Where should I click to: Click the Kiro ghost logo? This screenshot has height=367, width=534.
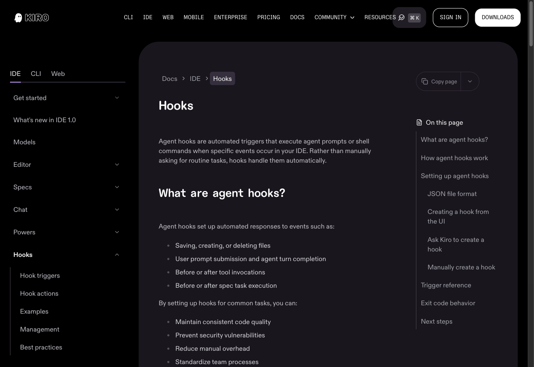point(32,18)
